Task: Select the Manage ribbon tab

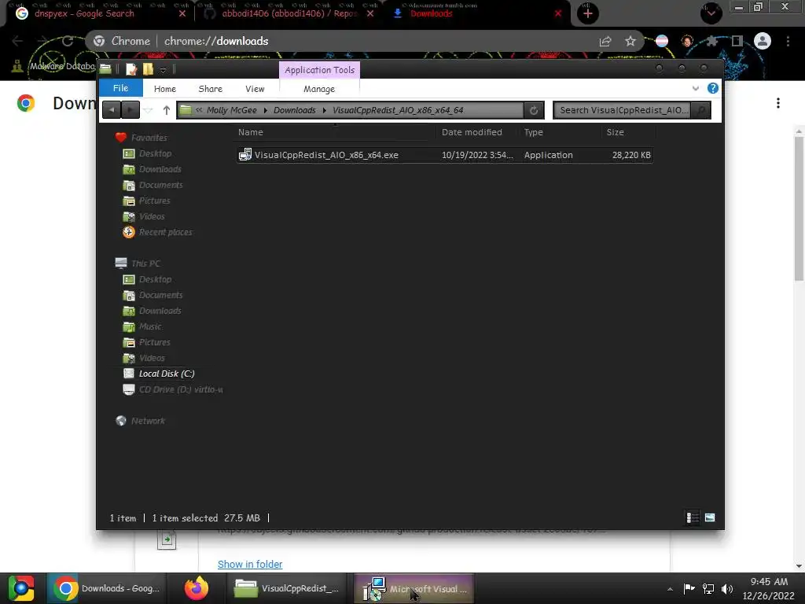Action: tap(319, 89)
